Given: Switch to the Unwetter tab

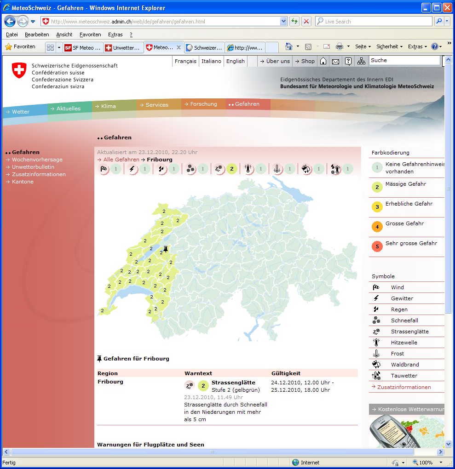Looking at the screenshot, I should point(123,47).
